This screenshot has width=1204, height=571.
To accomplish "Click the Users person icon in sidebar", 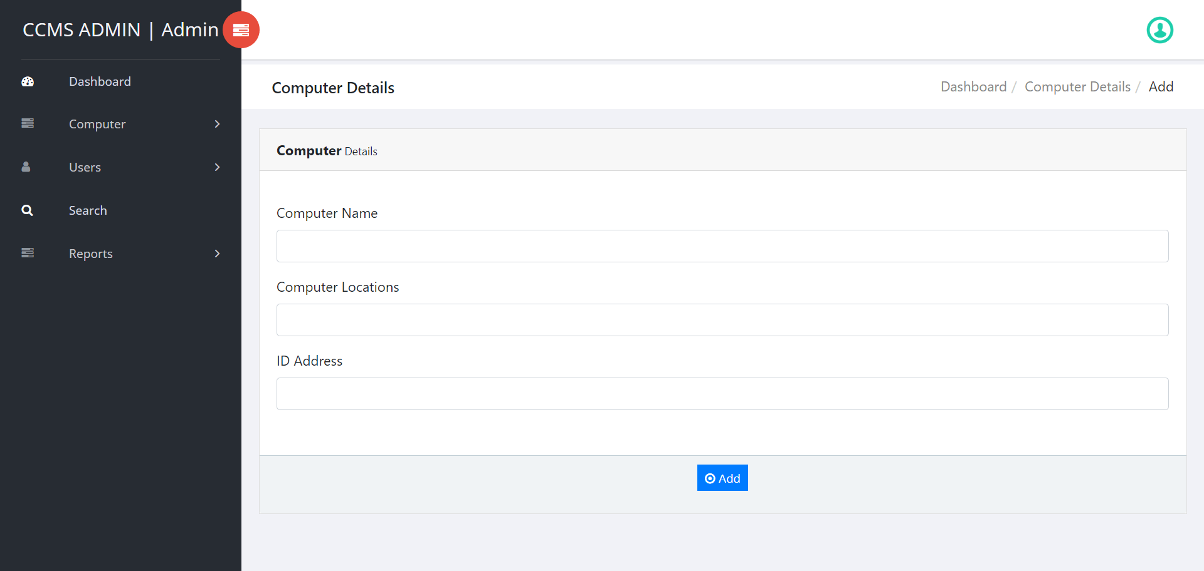I will pos(26,167).
